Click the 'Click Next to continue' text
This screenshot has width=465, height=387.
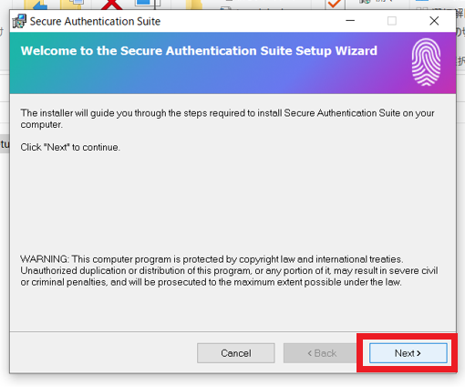click(x=70, y=147)
